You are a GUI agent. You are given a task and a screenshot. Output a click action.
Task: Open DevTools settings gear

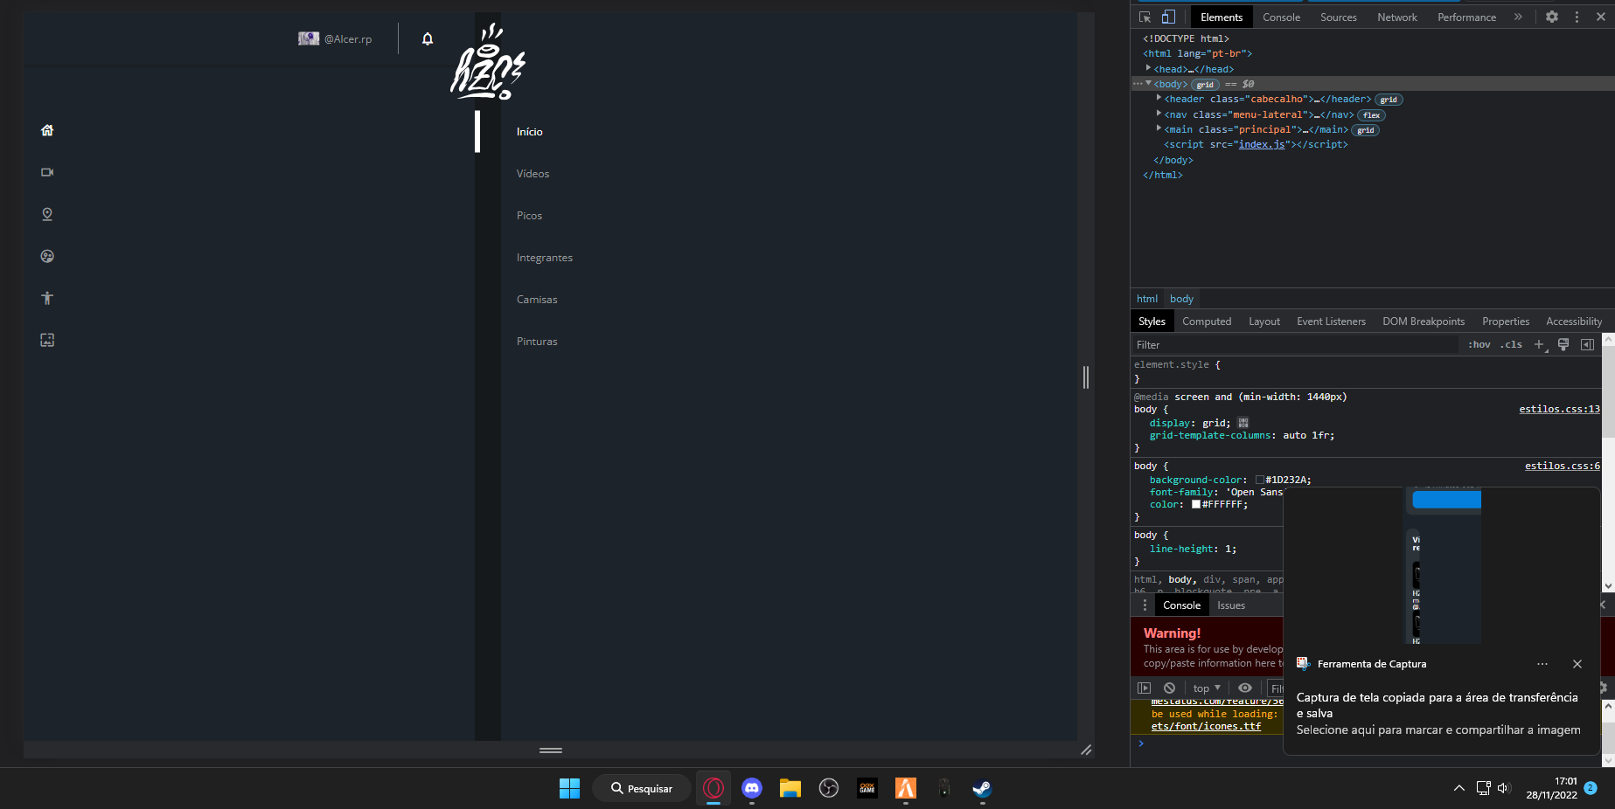1552,17
